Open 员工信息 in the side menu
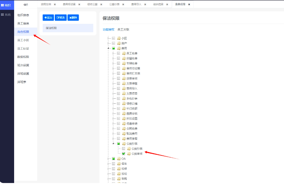 (23, 24)
